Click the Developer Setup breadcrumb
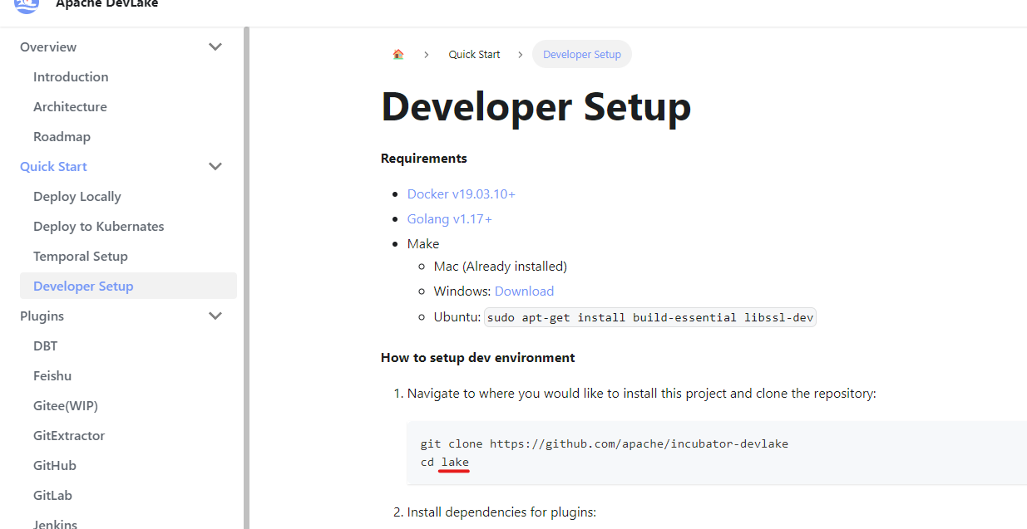Viewport: 1027px width, 529px height. (x=582, y=54)
